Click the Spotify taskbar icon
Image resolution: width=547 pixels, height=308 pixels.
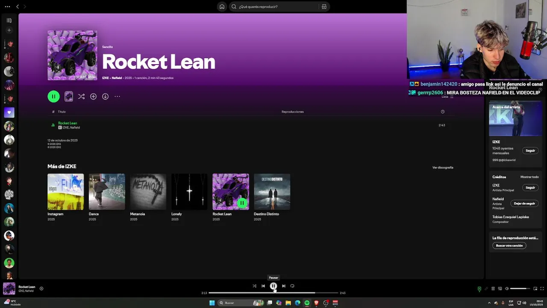[x=307, y=303]
